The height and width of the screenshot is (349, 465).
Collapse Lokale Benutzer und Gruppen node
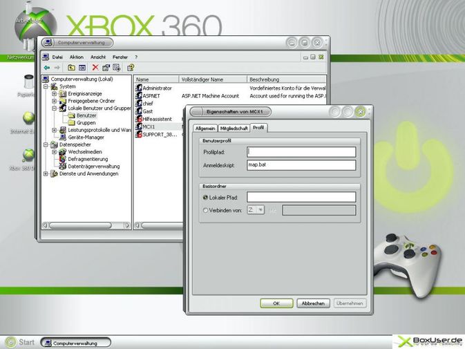(55, 109)
